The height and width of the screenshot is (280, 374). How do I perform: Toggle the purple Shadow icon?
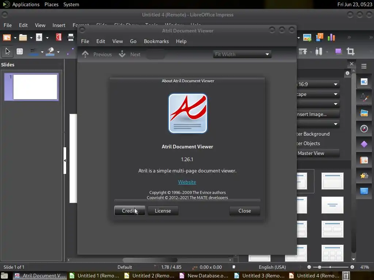point(338,51)
